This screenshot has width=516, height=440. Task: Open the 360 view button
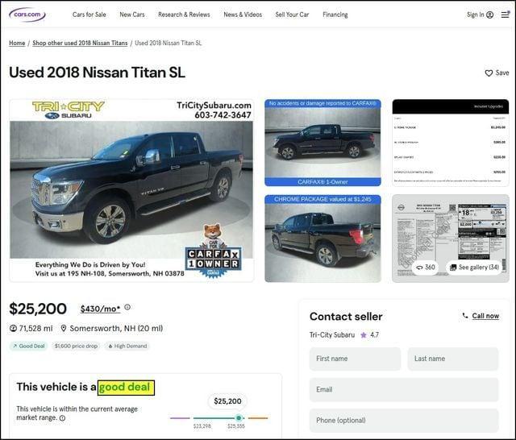coord(426,267)
